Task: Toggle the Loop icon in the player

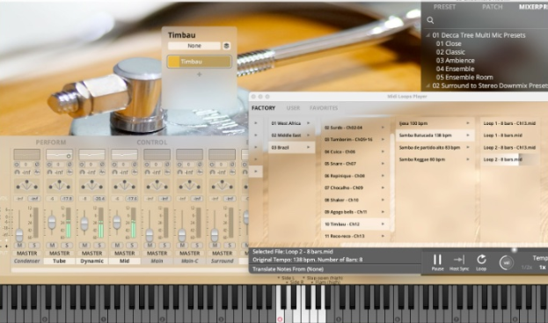Action: 481,260
